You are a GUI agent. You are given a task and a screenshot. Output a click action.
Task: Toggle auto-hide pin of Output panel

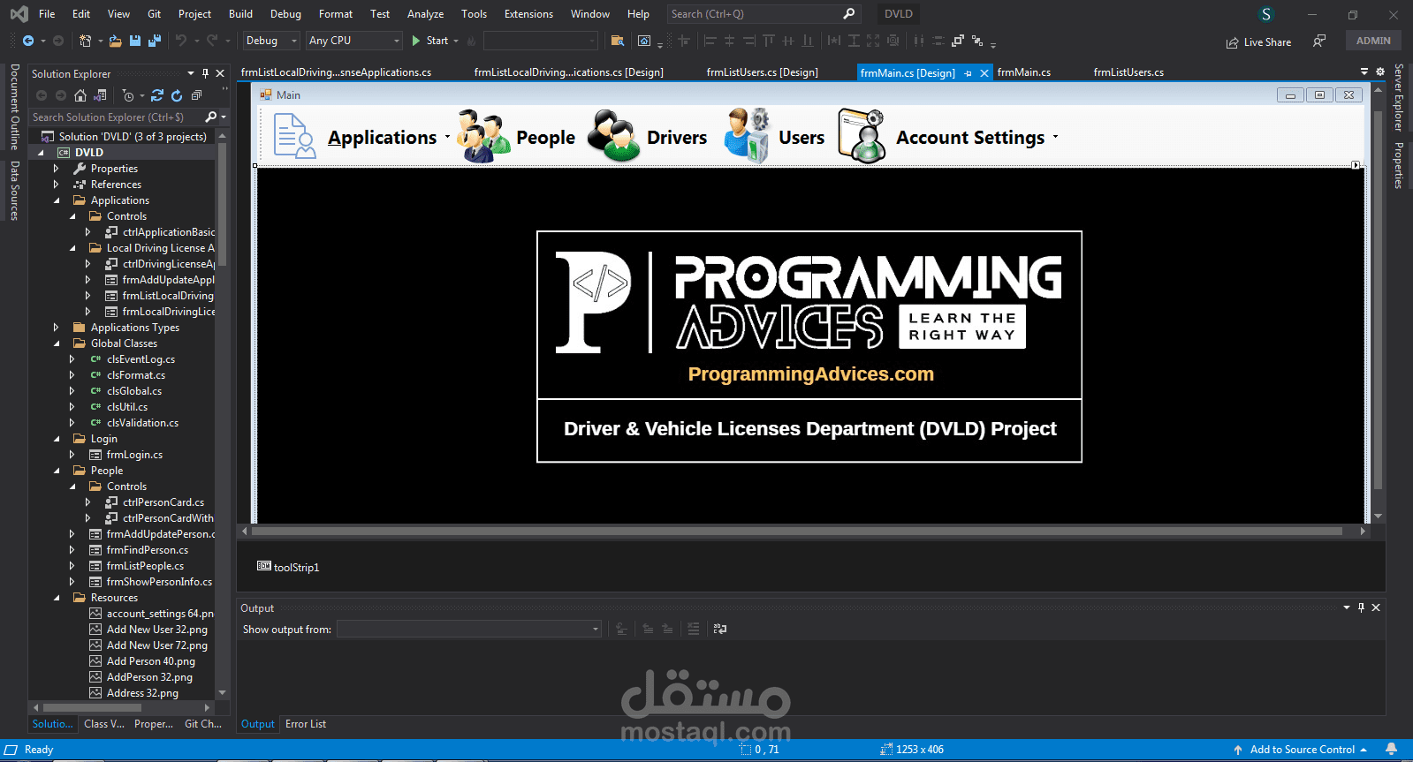click(1361, 607)
